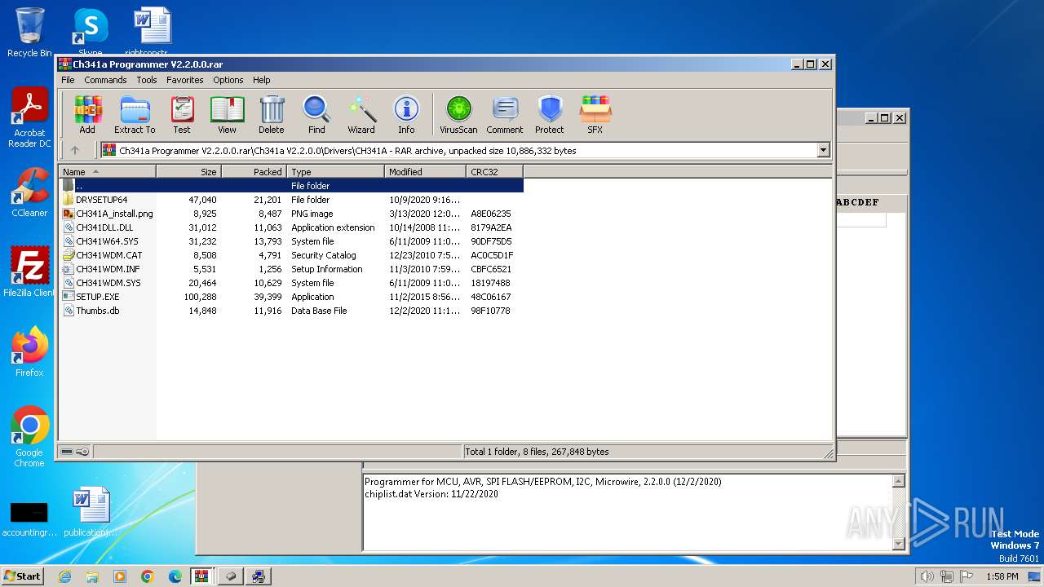
Task: Select CH341WDM.INF file
Action: coord(291,269)
